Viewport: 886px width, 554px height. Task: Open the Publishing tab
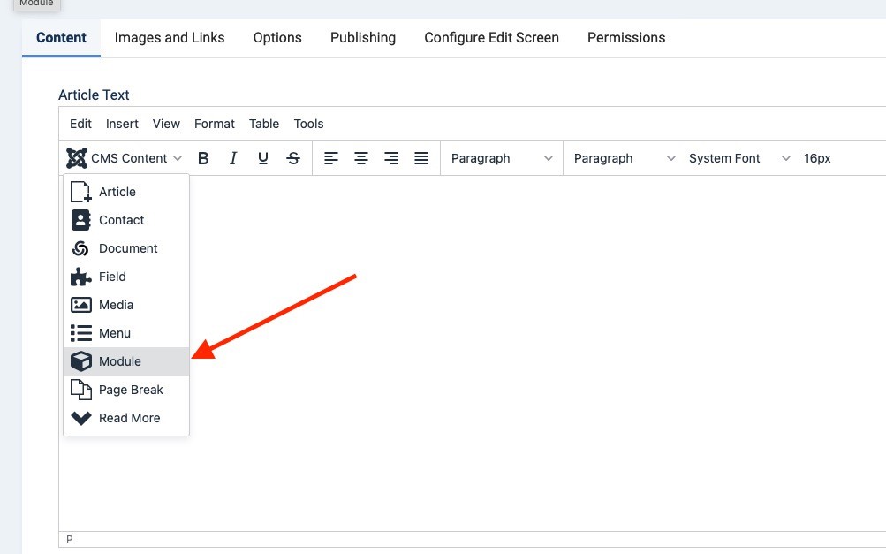tap(363, 38)
